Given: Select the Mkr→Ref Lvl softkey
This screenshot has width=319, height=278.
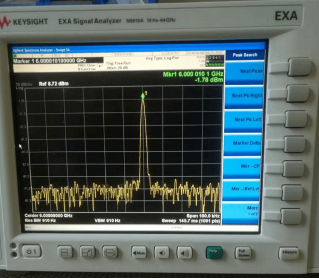Looking at the screenshot, I should 245,189.
